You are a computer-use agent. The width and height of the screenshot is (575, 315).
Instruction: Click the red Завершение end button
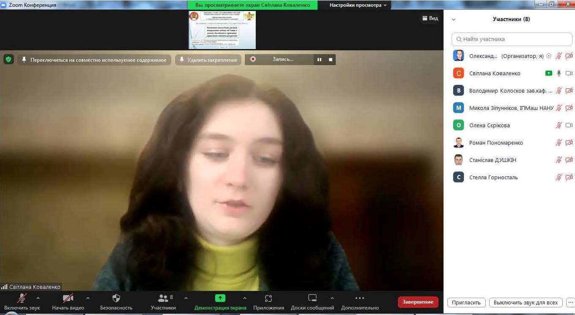point(418,302)
